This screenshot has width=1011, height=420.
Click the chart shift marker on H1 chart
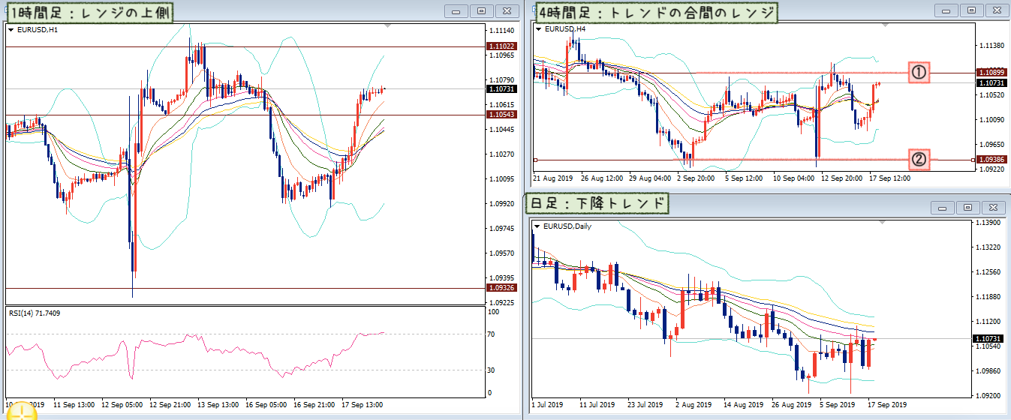387,25
